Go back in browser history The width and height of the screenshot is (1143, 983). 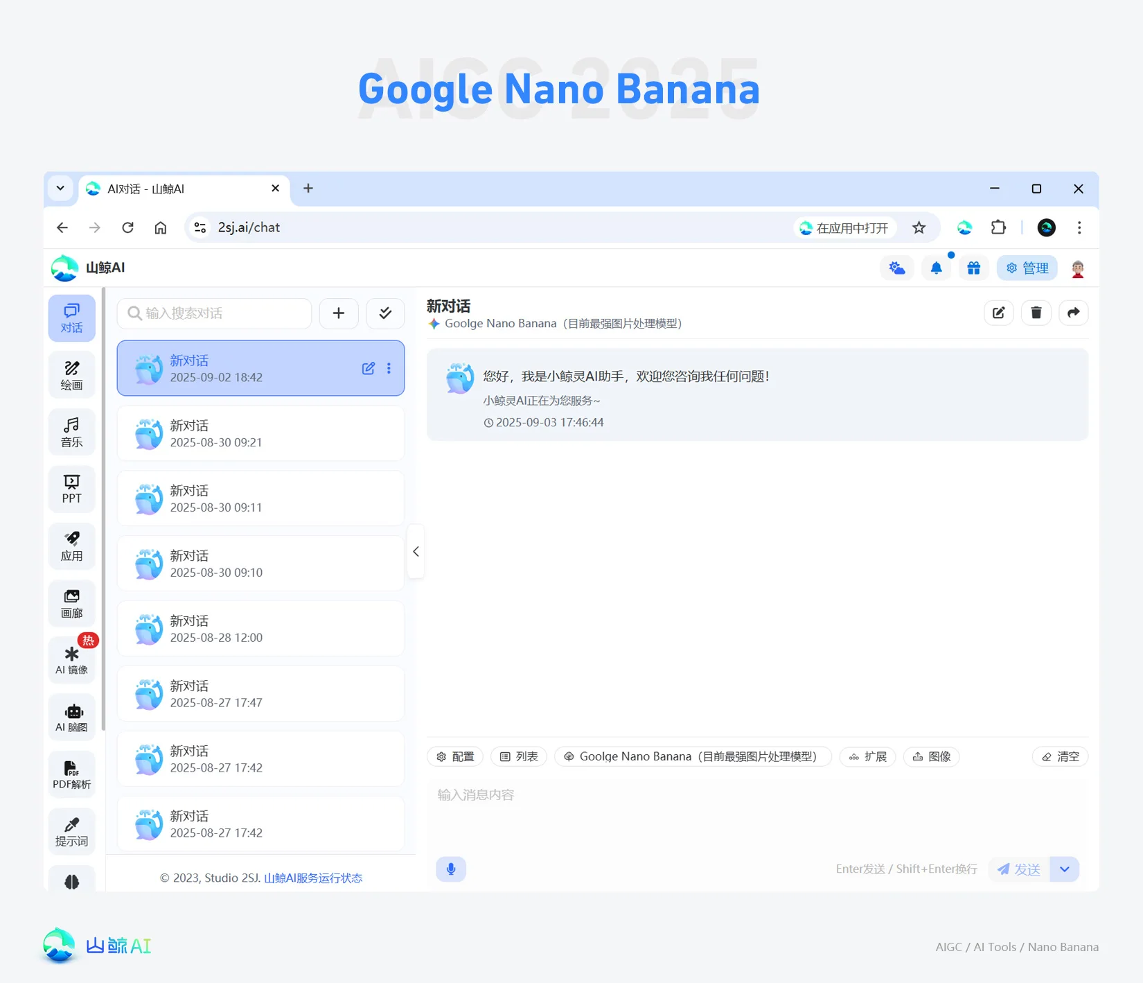62,227
